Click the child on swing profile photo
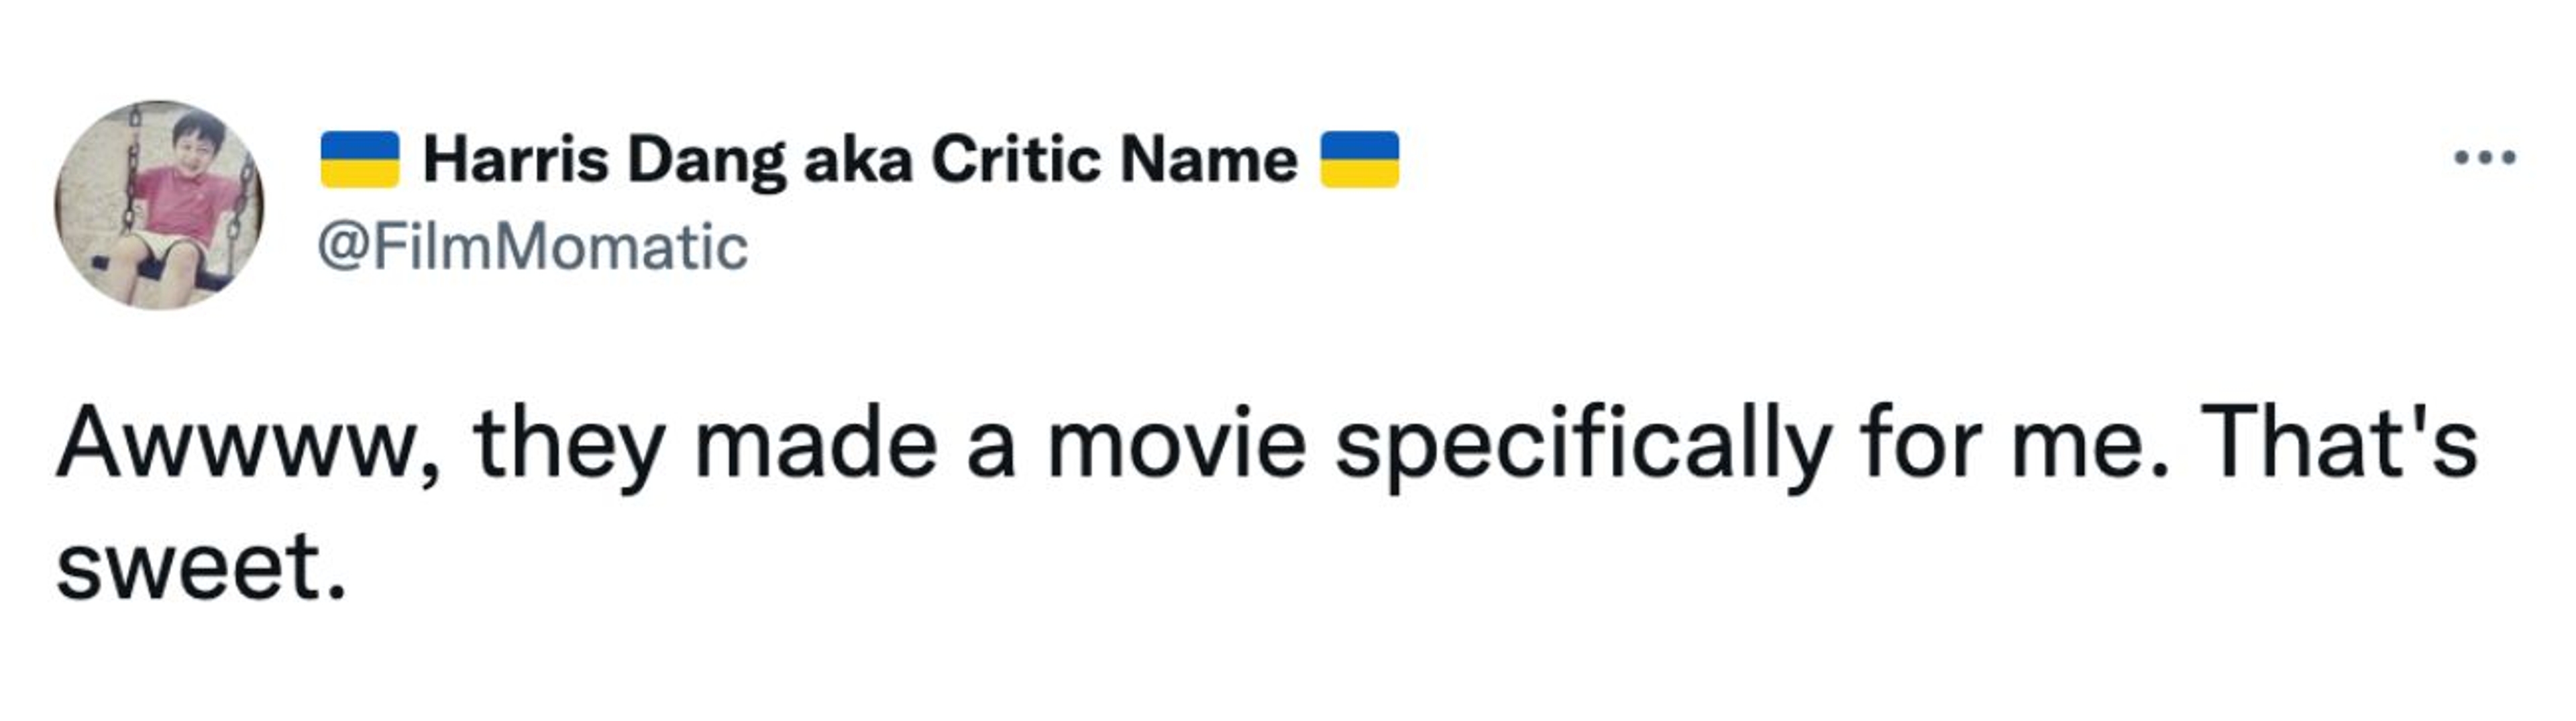The width and height of the screenshot is (2576, 721). pos(160,205)
